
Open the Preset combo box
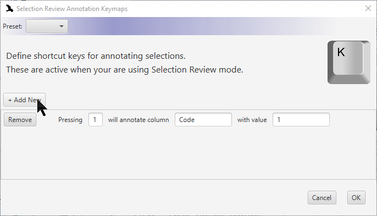(47, 26)
